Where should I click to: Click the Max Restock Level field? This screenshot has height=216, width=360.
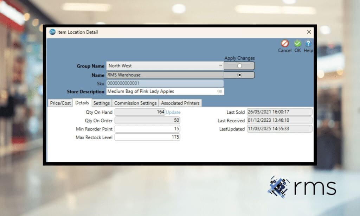147,137
